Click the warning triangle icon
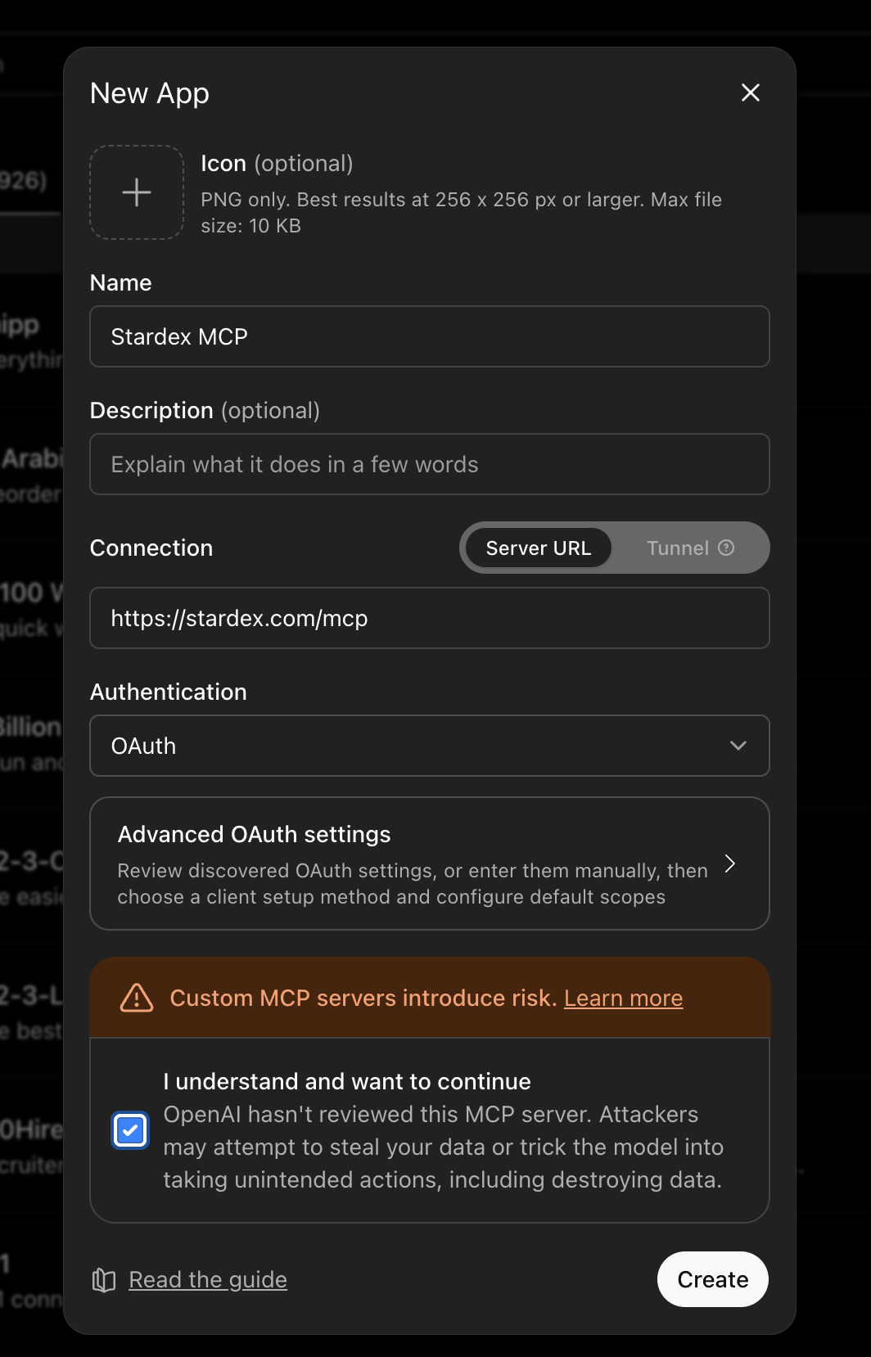 137,998
